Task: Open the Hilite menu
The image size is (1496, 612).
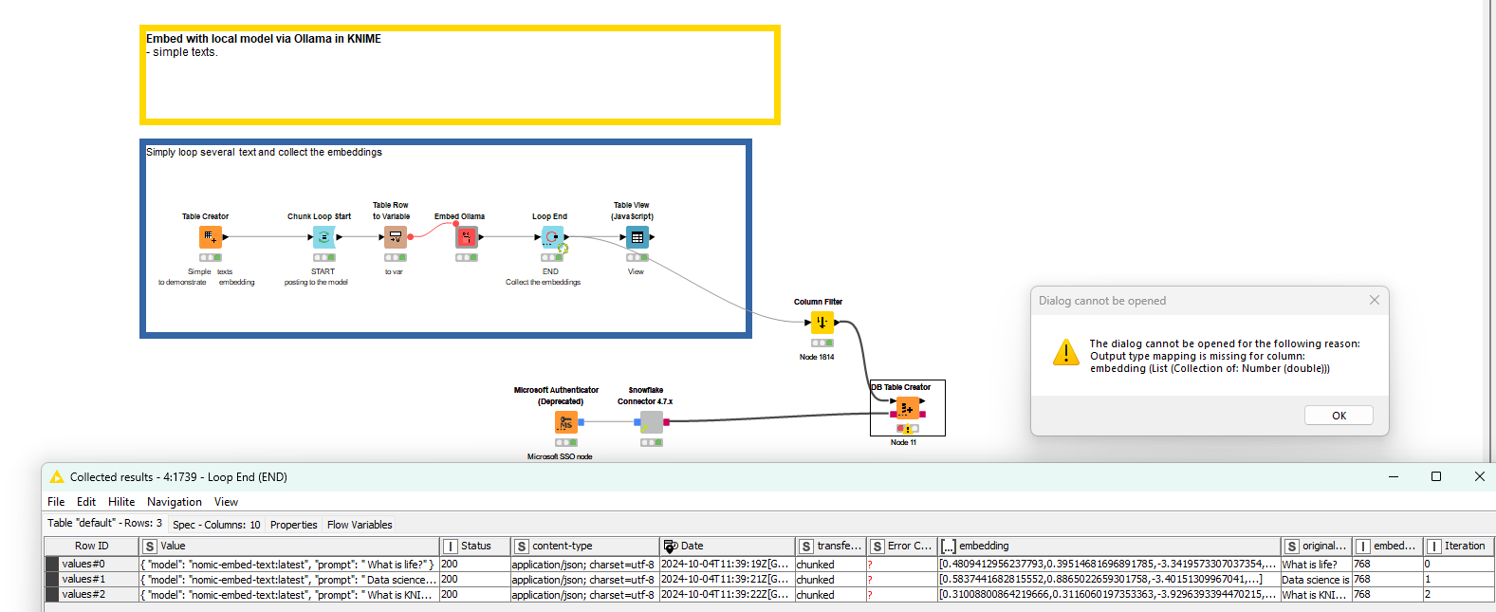Action: point(120,502)
